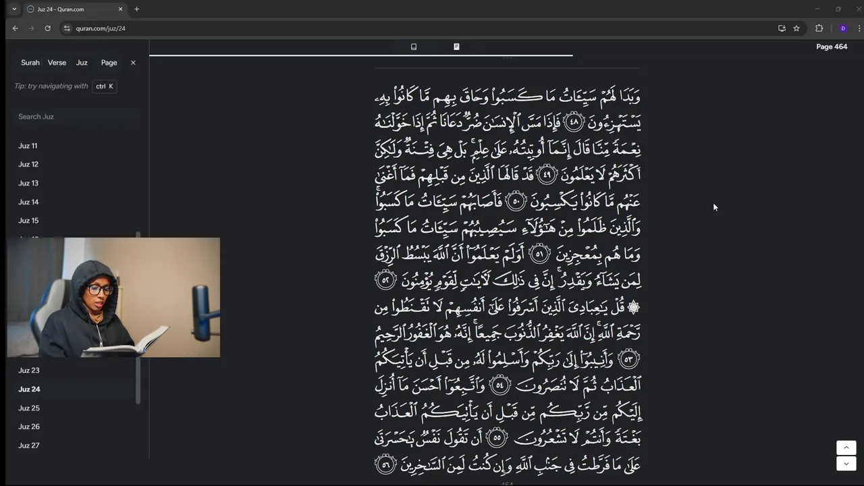Open Juz 14 from the list

point(28,202)
